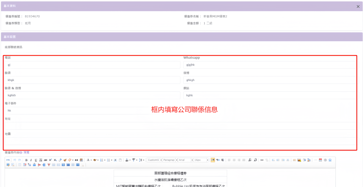The image size is (363, 187).
Task: Click the 預覽 preview link
Action: coord(27,153)
